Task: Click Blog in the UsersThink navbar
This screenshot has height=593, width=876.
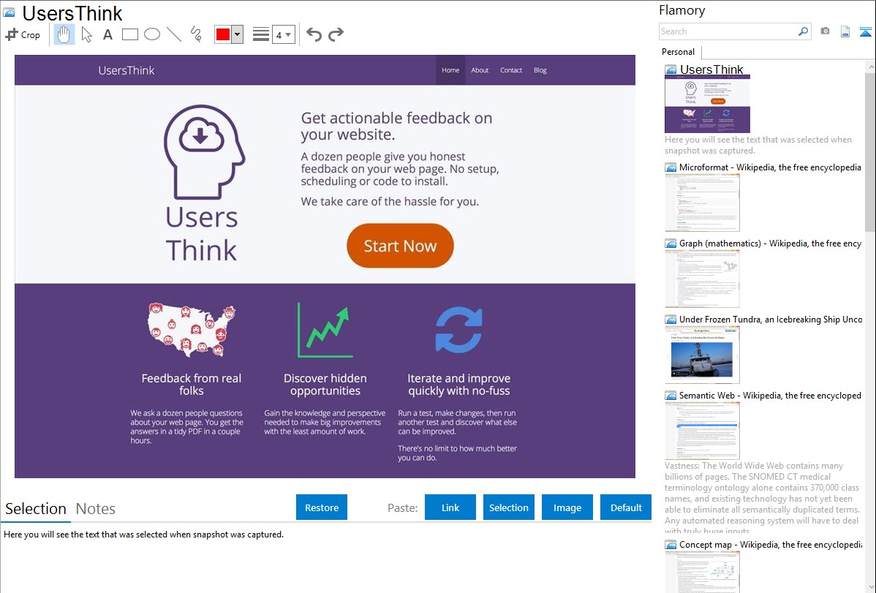Action: tap(540, 70)
